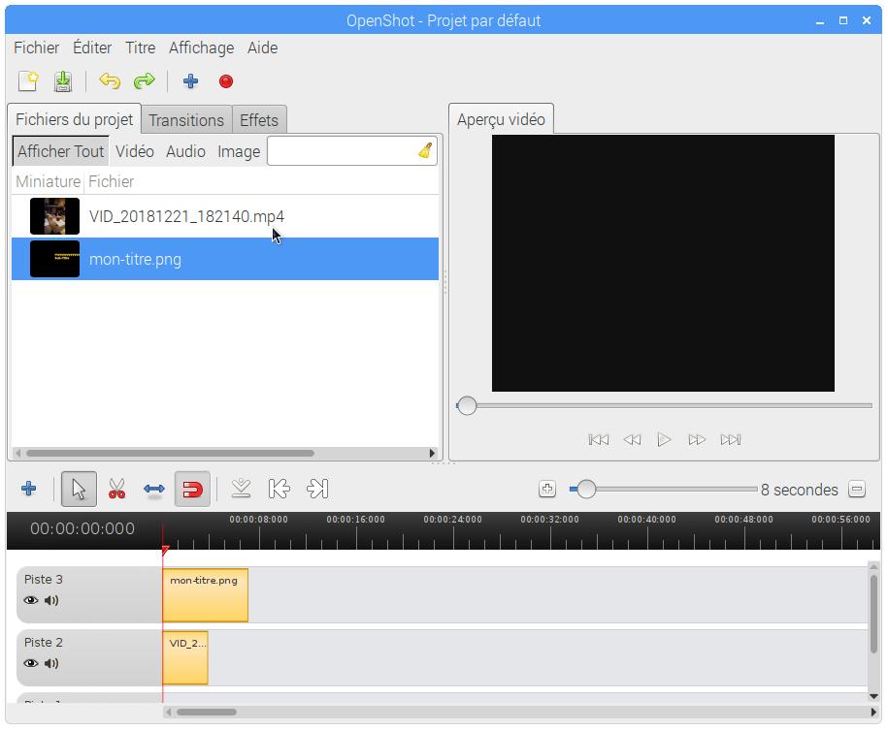Mute audio of Piste 3
Viewport: 888px width, 731px height.
click(51, 600)
